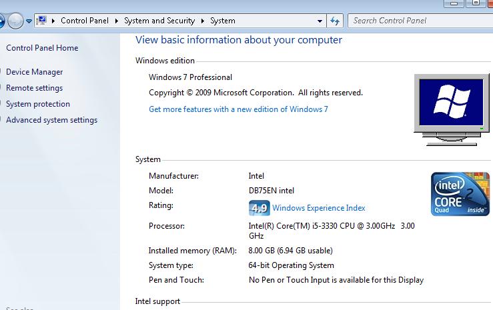Select the DB75EN intel model text
Image resolution: width=493 pixels, height=310 pixels.
coord(272,191)
